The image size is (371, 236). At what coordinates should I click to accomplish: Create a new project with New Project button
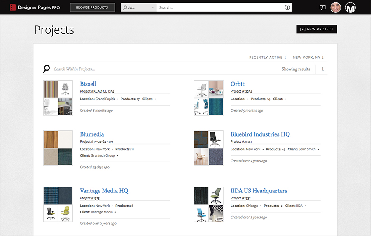[x=317, y=29]
